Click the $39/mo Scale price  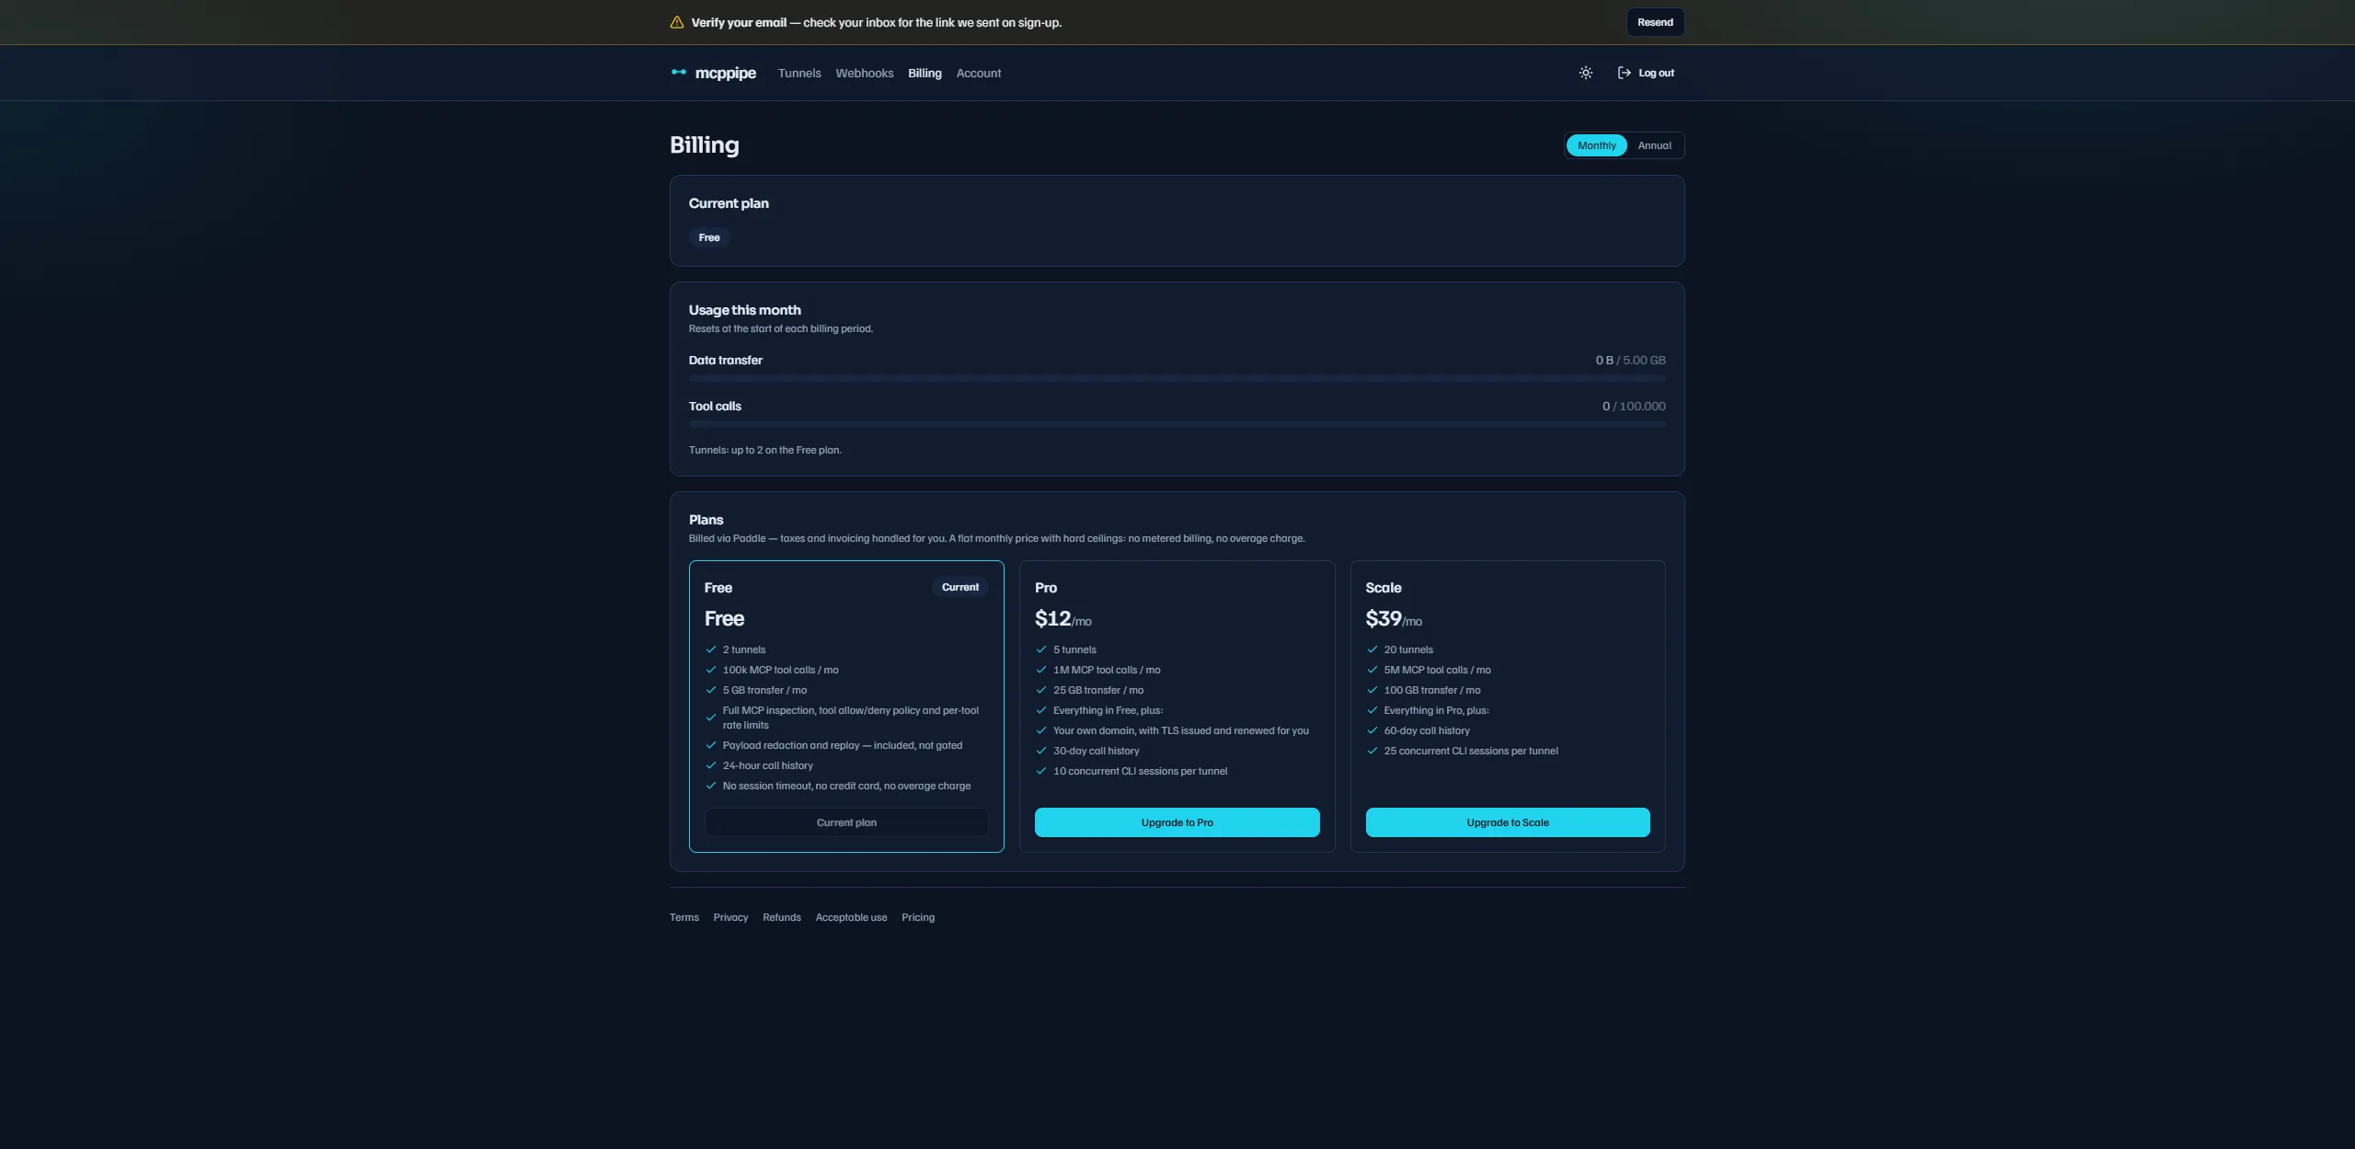coord(1393,619)
